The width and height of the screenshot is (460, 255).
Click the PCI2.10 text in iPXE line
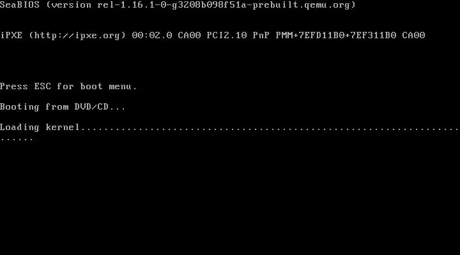pos(227,36)
